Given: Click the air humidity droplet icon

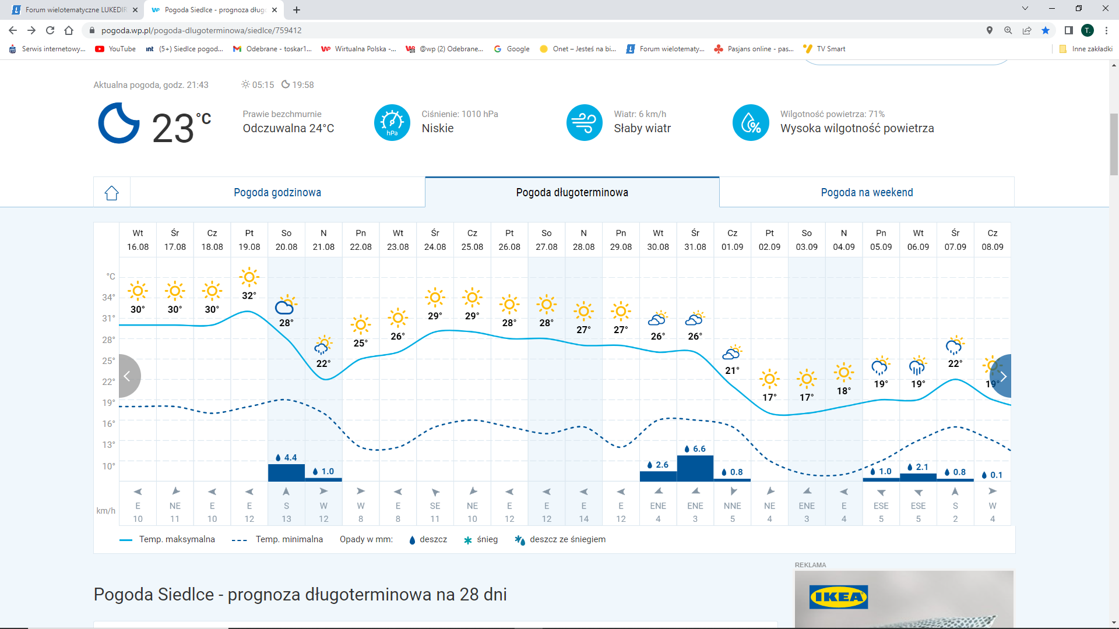Looking at the screenshot, I should pyautogui.click(x=751, y=123).
